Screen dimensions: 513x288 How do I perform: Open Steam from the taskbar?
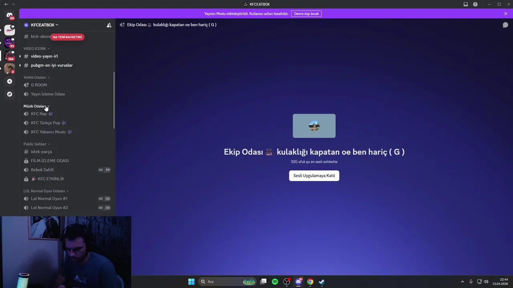coord(321,282)
